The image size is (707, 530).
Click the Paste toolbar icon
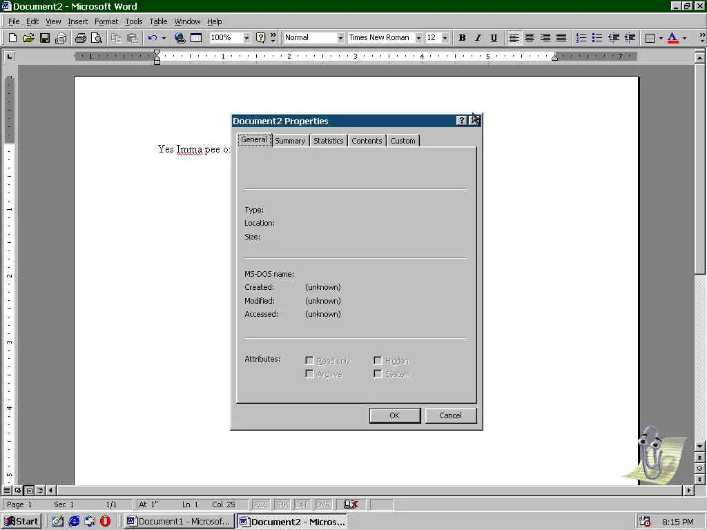[132, 38]
